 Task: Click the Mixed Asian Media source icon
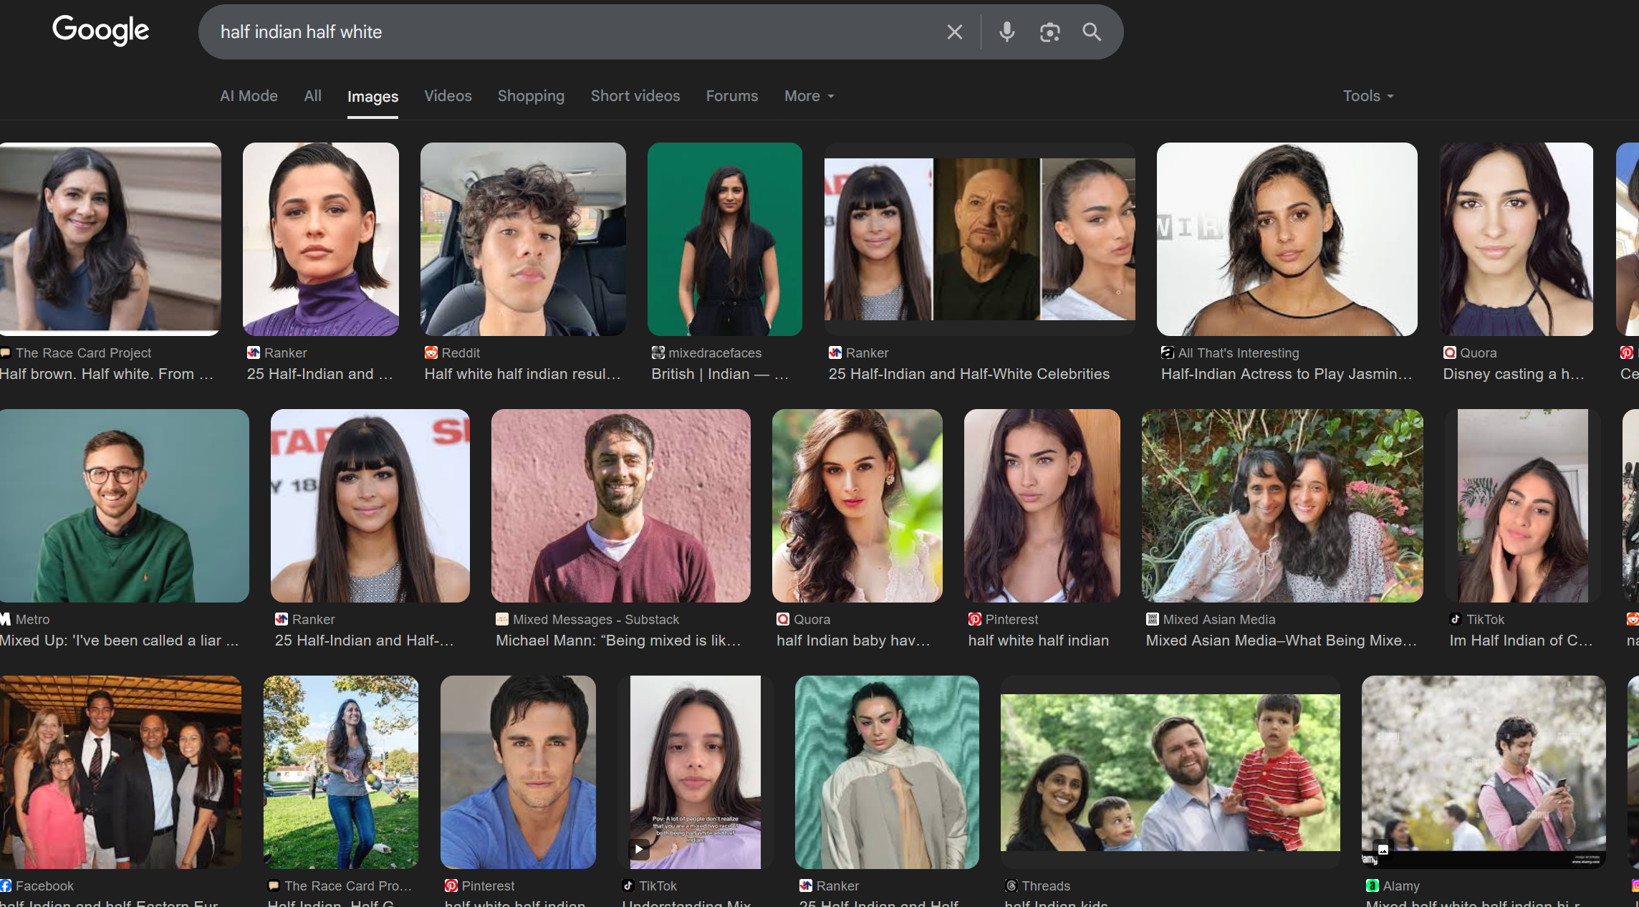1152,619
